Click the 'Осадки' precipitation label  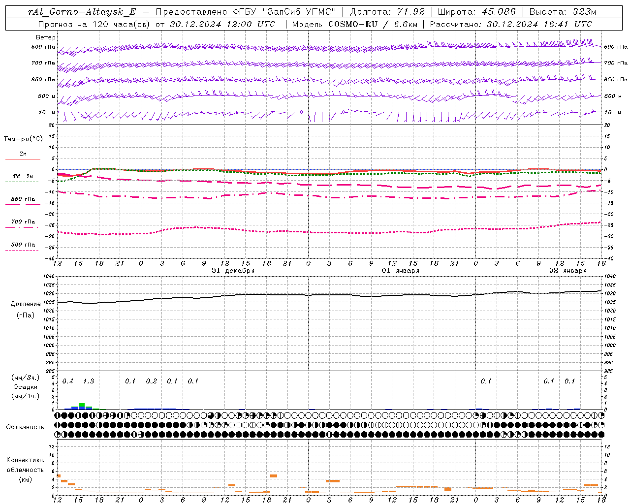[26, 387]
